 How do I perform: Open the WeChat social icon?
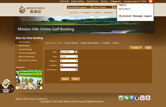pos(126,98)
